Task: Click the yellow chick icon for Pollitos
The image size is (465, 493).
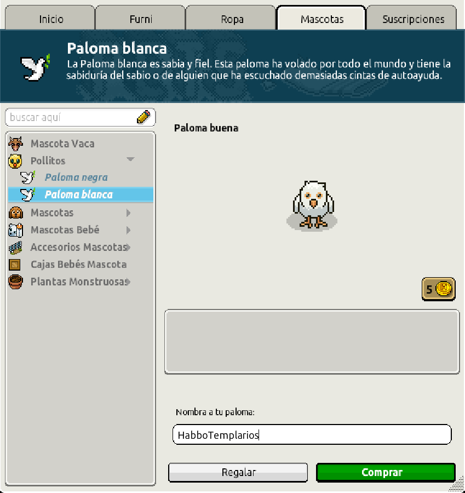Action: pyautogui.click(x=15, y=161)
